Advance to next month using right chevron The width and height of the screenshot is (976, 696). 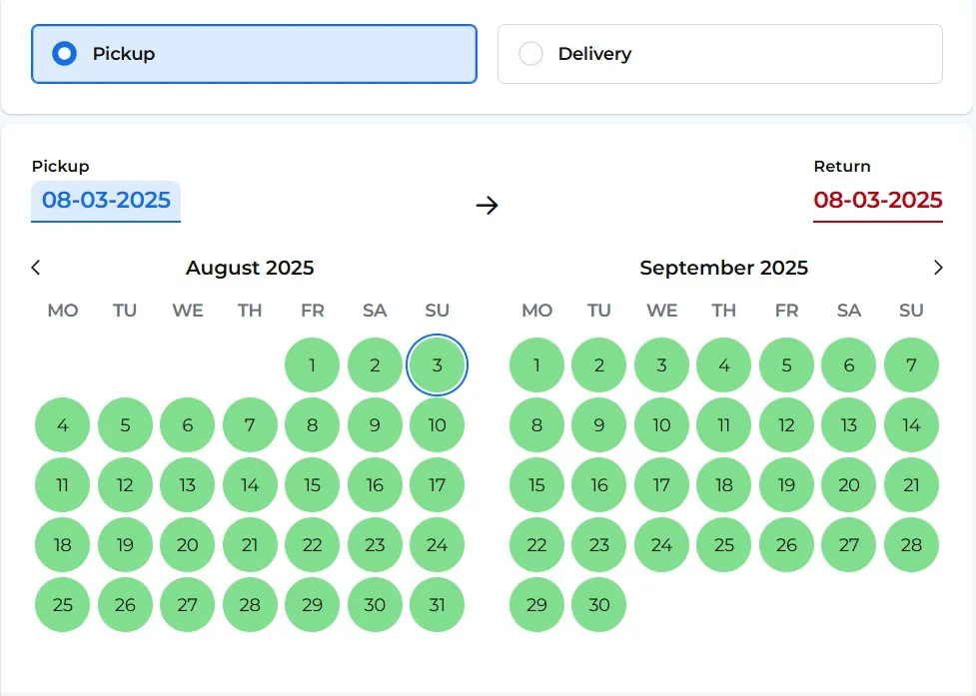(937, 268)
